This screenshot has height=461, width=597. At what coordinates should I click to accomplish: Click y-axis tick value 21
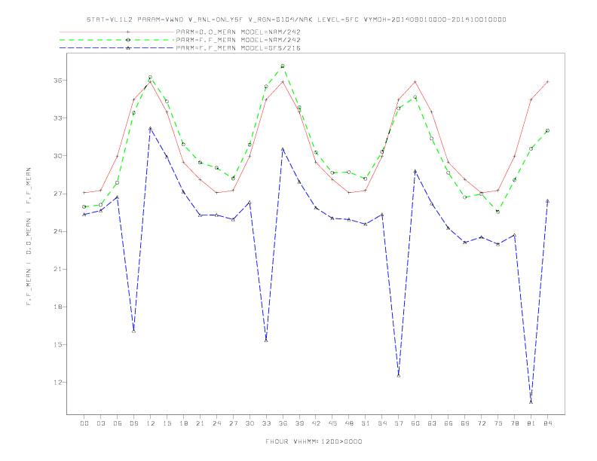click(x=58, y=269)
